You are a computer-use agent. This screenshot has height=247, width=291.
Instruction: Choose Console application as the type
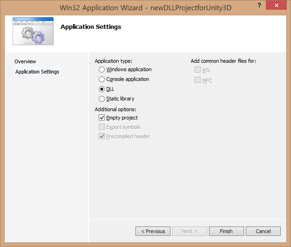point(102,80)
